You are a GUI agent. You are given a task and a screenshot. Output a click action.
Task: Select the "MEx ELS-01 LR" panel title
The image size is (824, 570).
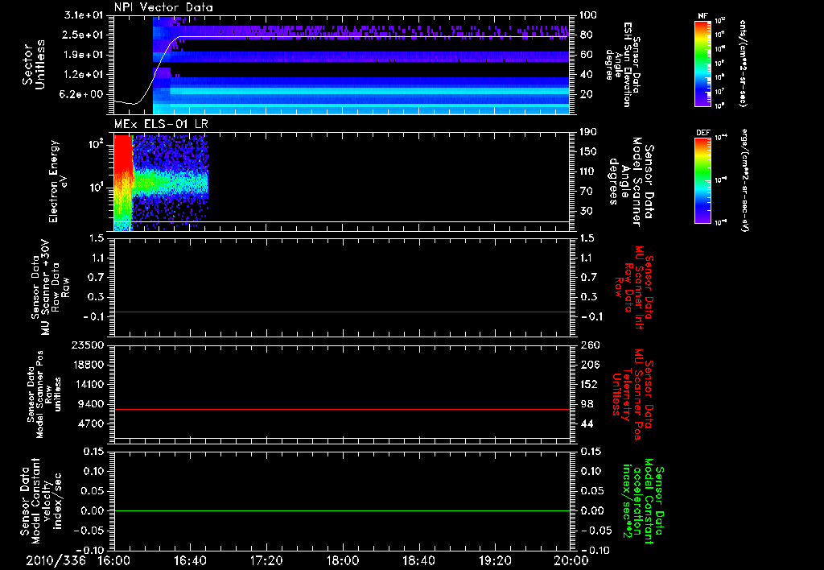160,125
